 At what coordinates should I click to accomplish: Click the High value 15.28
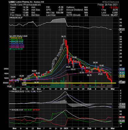point(26,10)
